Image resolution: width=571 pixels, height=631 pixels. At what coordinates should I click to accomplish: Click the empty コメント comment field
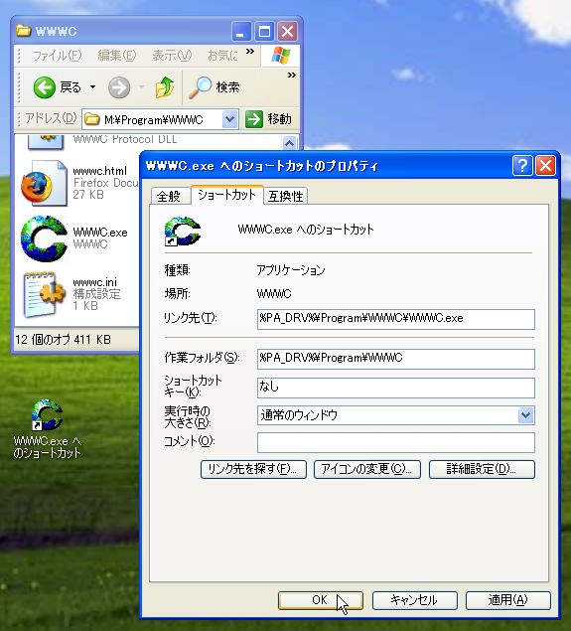click(x=395, y=442)
